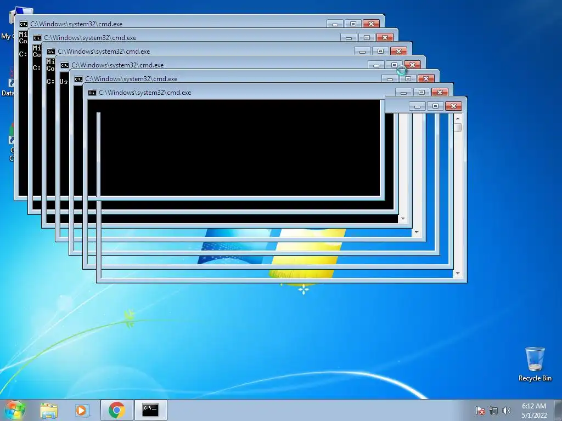Click the sixth window's cmd.exe title text
The image size is (562, 421).
145,93
